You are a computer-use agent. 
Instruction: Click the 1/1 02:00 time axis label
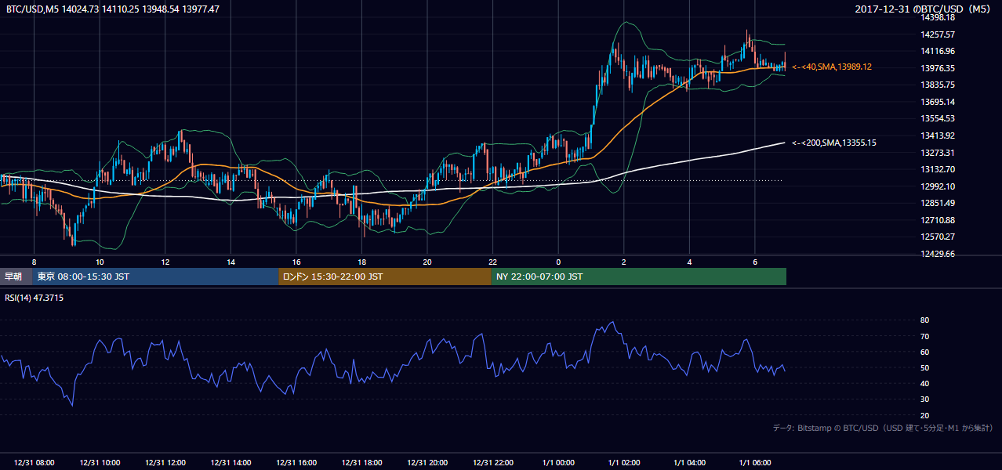(x=624, y=463)
